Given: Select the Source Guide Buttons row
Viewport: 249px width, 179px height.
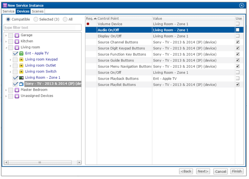Looking at the screenshot, I should click(x=165, y=61).
